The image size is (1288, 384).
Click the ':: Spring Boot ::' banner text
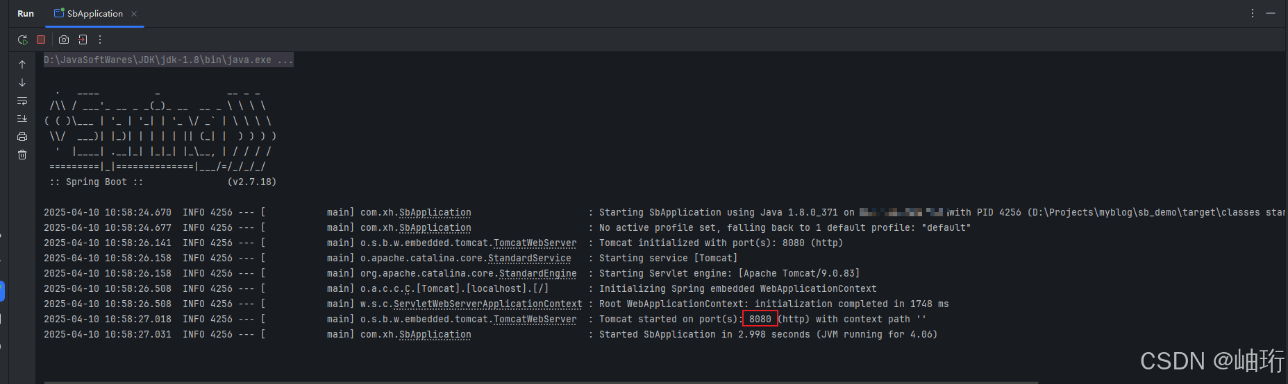[x=96, y=182]
